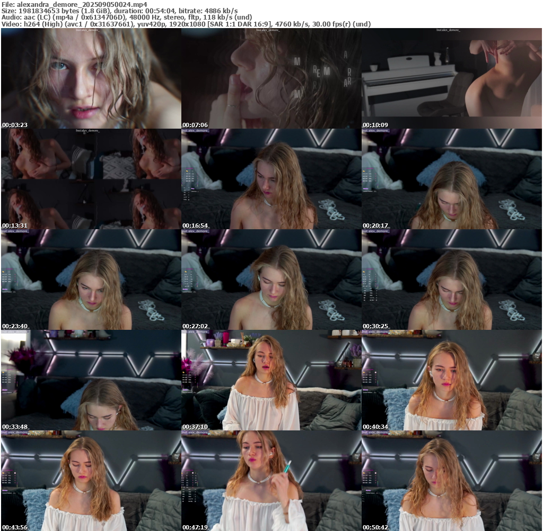Open the thumbnail stamped 00:03:23

pyautogui.click(x=91, y=78)
